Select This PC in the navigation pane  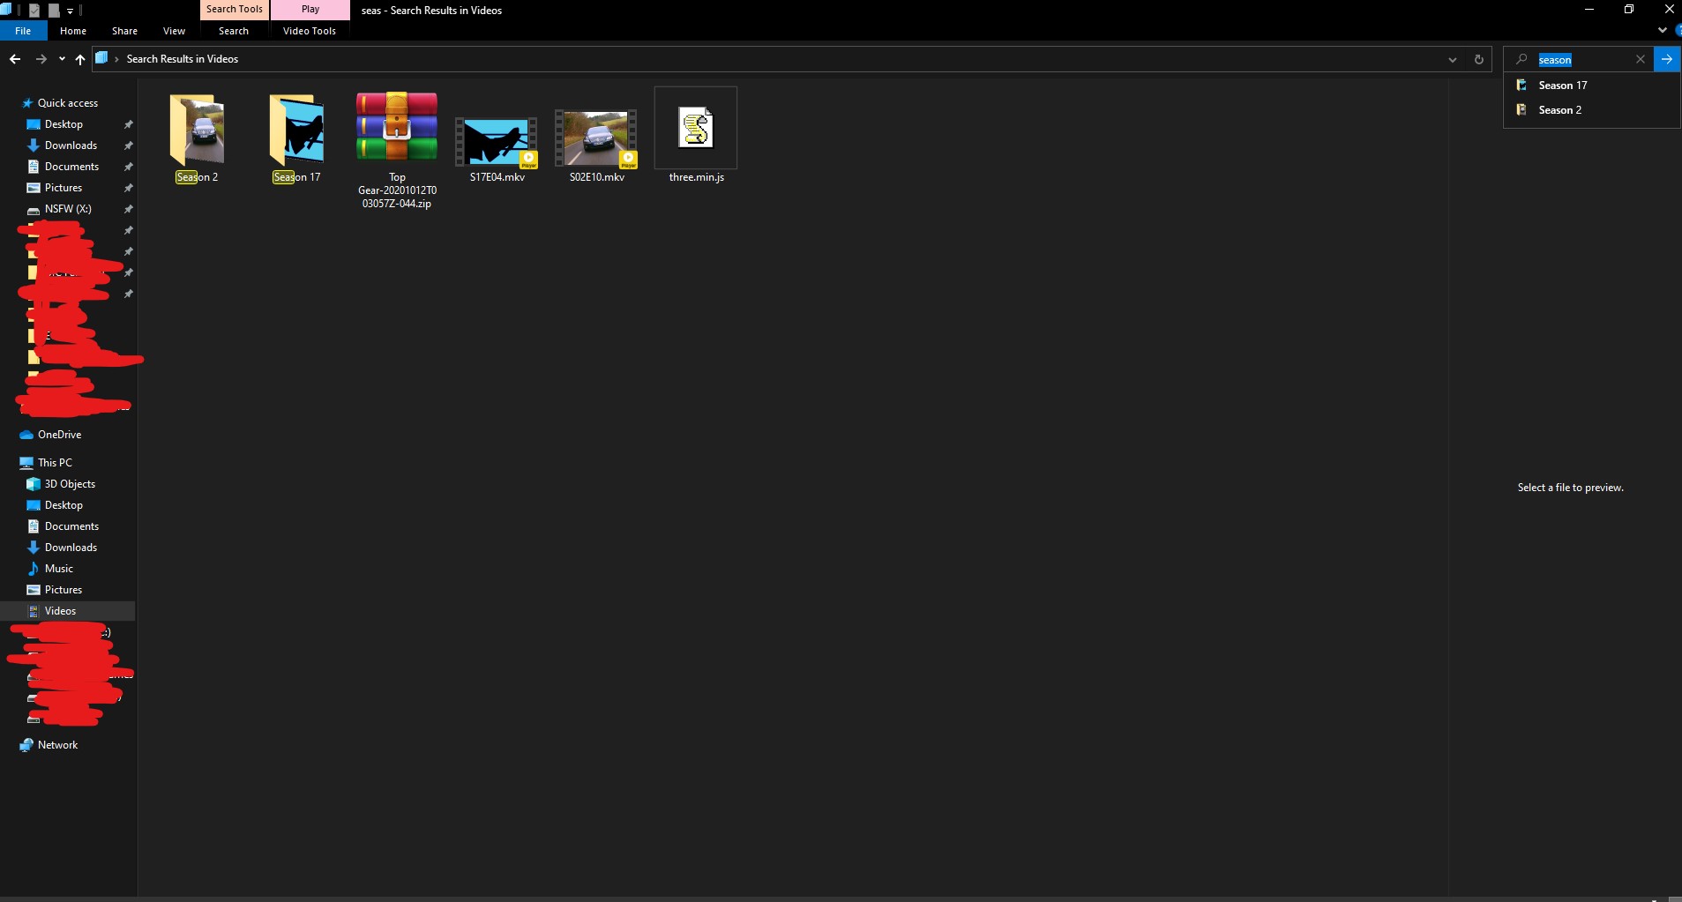coord(55,463)
